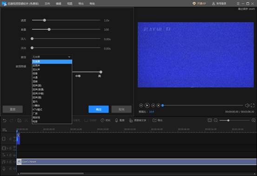The width and height of the screenshot is (257, 176).
Task: Open the 帮助 menu
Action: 92,4
